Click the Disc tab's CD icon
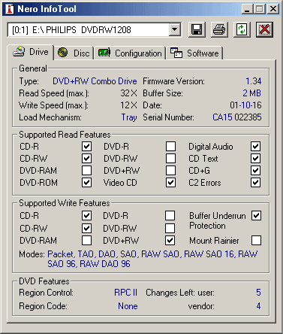Screen dimensions: 283x334 click(62, 53)
